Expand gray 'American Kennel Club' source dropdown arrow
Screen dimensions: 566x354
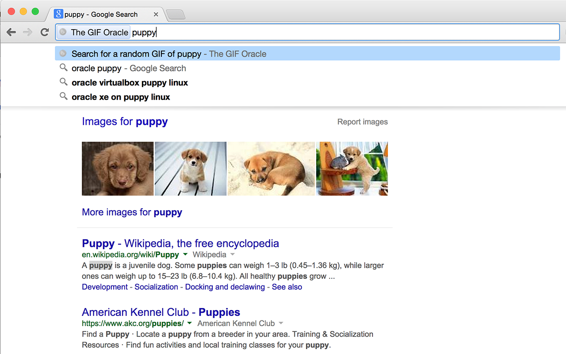pos(281,323)
